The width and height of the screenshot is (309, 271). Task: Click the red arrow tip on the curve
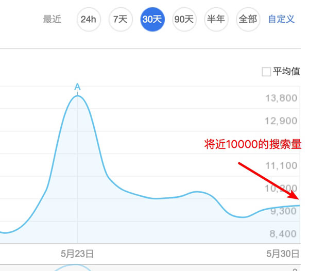coord(298,199)
